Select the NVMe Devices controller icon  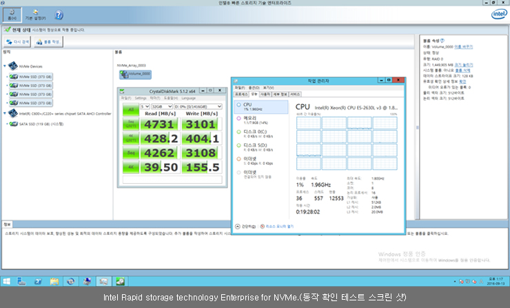point(13,66)
